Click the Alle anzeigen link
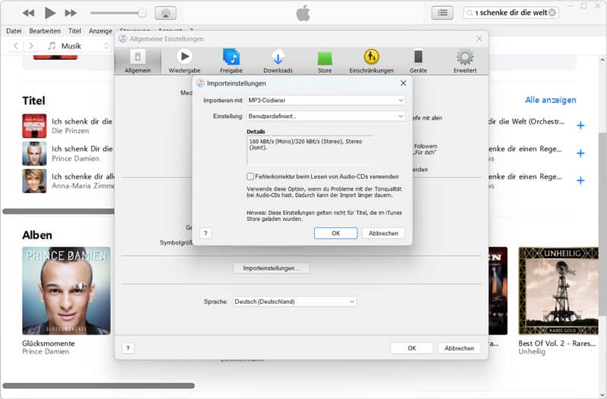Image resolution: width=607 pixels, height=399 pixels. [551, 100]
